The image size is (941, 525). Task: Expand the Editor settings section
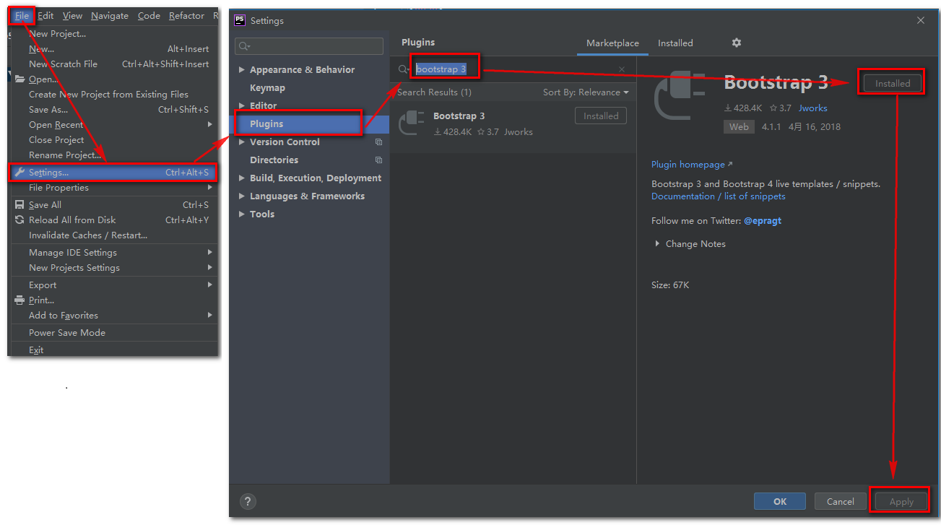tap(242, 106)
